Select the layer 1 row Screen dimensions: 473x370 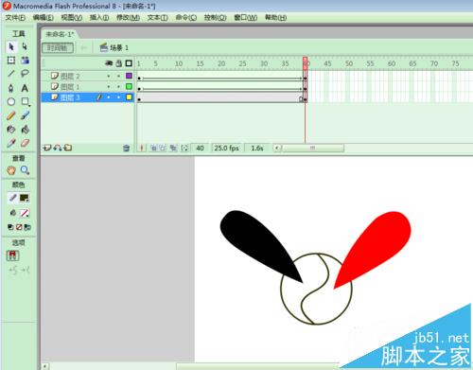pos(88,86)
